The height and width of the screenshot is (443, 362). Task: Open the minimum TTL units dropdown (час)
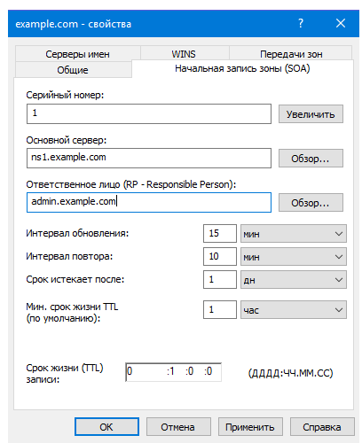[294, 310]
